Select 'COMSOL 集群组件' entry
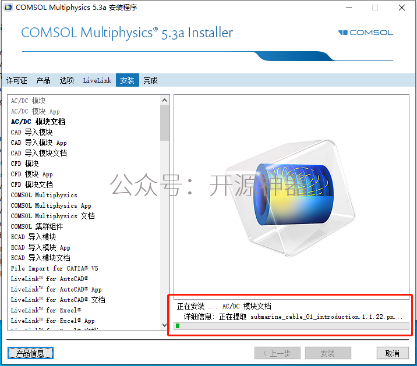 point(37,226)
